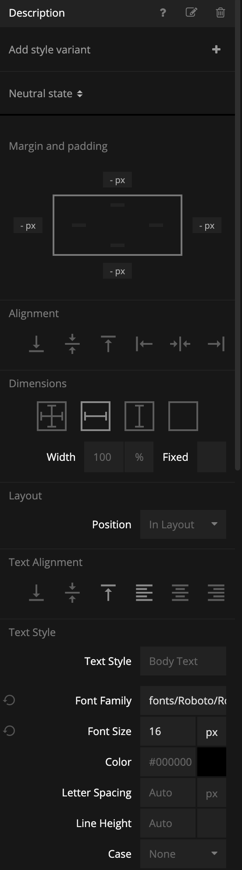Select expand height only dimension option
Viewport: 242px width, 870px height.
point(139,416)
